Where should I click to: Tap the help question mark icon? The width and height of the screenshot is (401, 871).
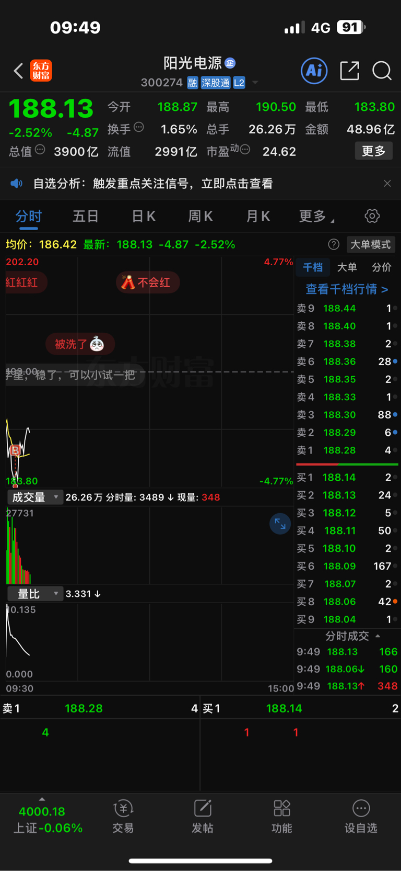coord(334,245)
